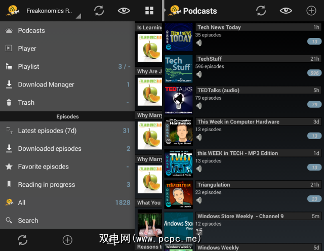Image resolution: width=324 pixels, height=251 pixels.
Task: Click 13 badge for Tech News Today
Action: [x=314, y=41]
